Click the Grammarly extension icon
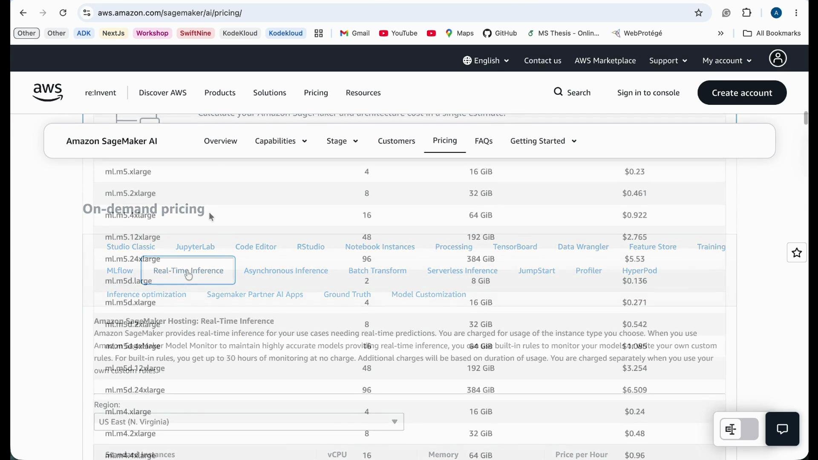Viewport: 818px width, 460px height. tap(727, 13)
